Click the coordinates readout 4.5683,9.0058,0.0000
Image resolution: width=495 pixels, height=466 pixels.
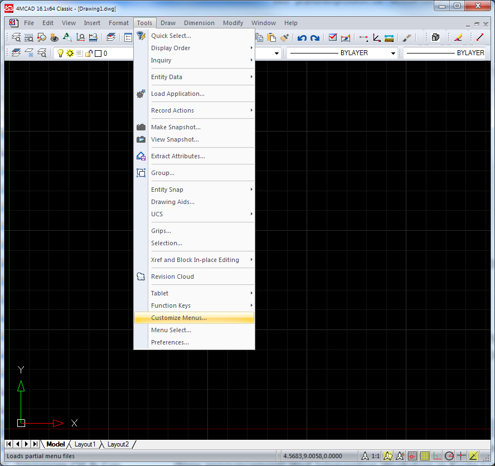click(313, 456)
